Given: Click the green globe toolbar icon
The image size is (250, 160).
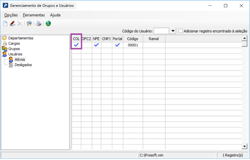Looking at the screenshot, I should 48,24.
